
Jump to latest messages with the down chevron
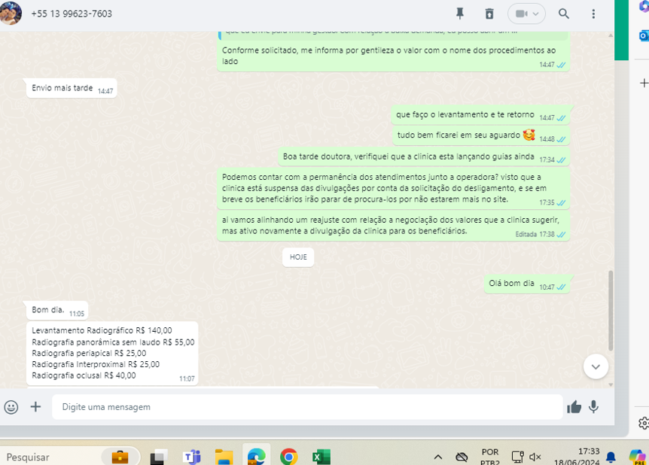click(596, 366)
